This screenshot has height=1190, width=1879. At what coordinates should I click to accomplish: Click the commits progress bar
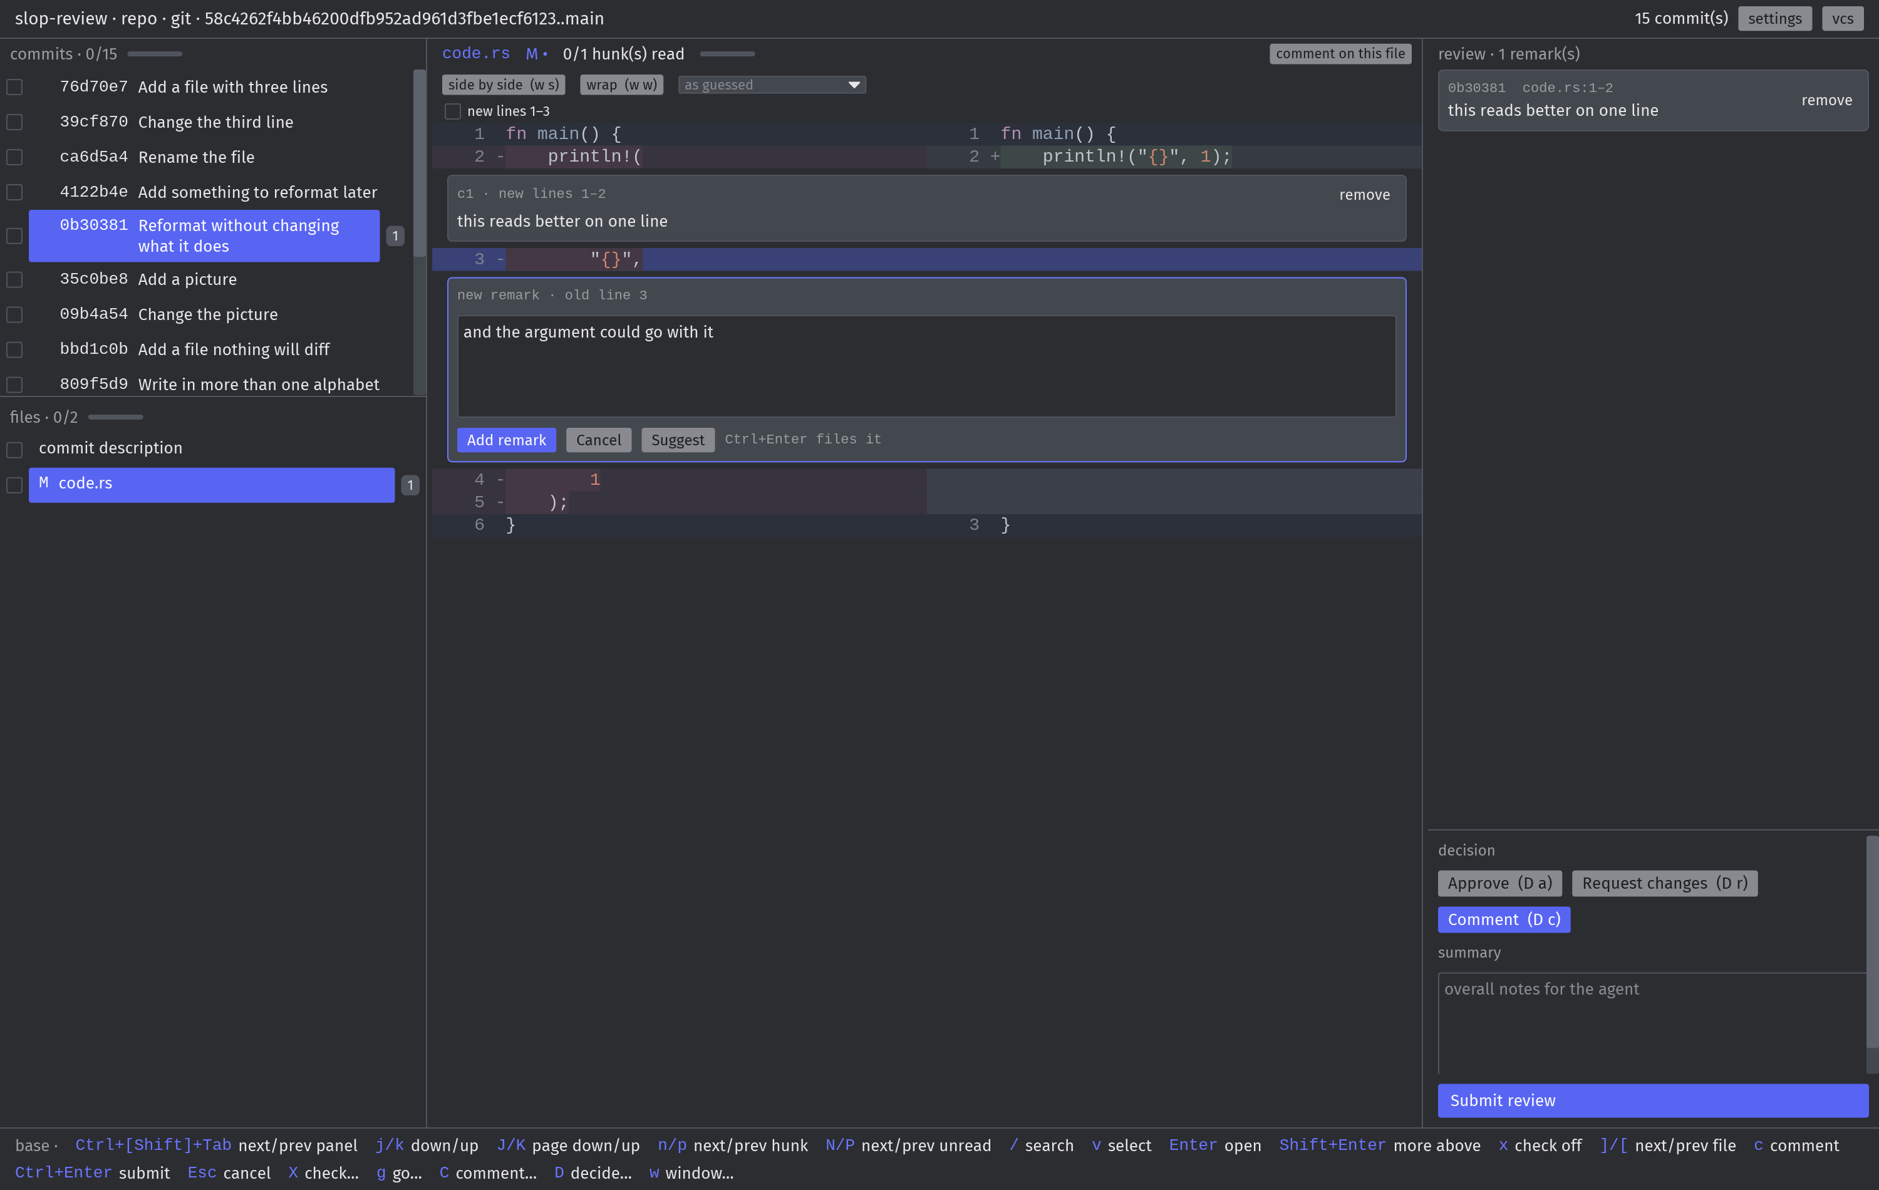pyautogui.click(x=155, y=54)
